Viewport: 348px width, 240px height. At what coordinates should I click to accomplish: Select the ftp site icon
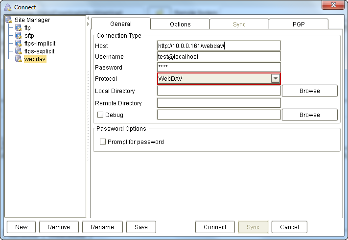pyautogui.click(x=19, y=28)
